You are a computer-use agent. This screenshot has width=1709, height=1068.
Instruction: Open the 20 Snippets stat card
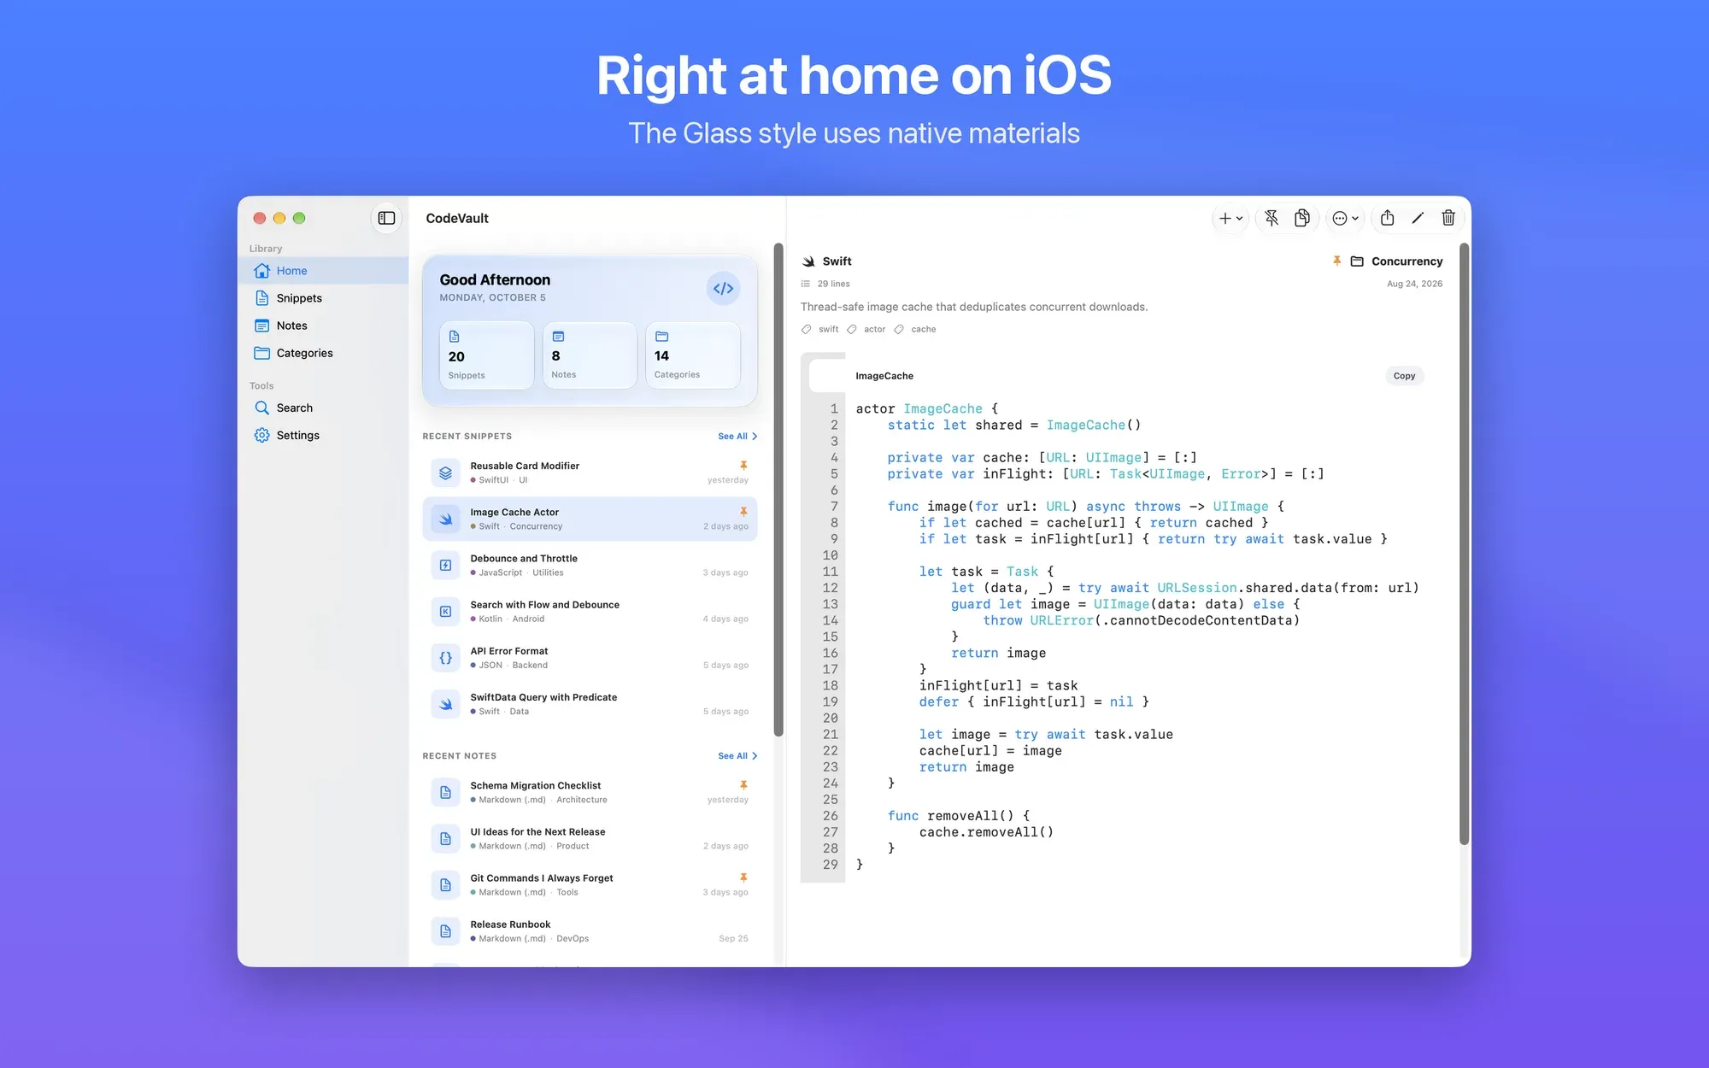tap(486, 355)
